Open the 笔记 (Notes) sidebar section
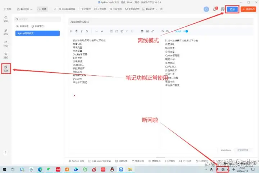The image size is (259, 173). tap(6, 68)
